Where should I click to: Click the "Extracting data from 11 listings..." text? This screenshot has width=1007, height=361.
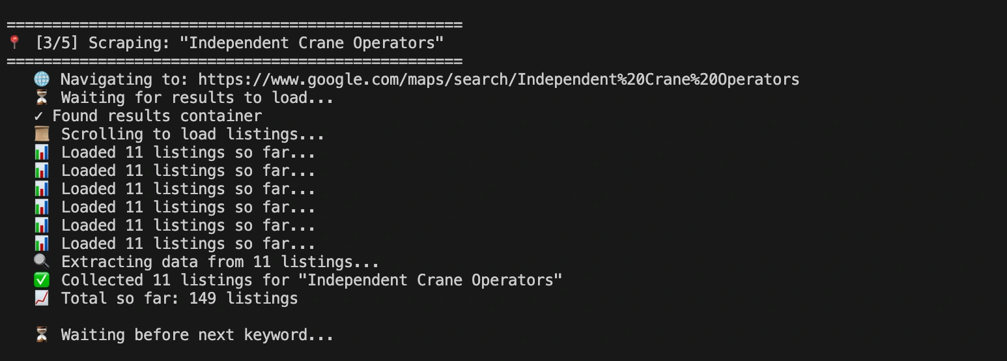tap(220, 262)
